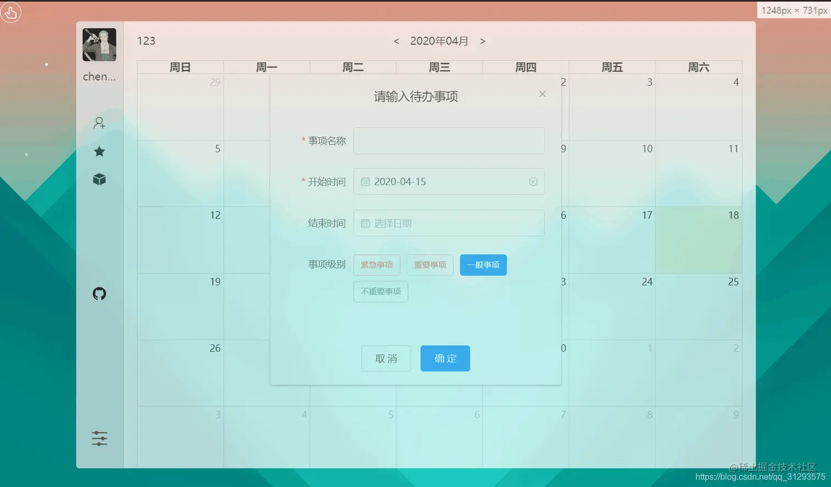Click the 周一 column header
Viewport: 831px width, 487px height.
pos(267,67)
